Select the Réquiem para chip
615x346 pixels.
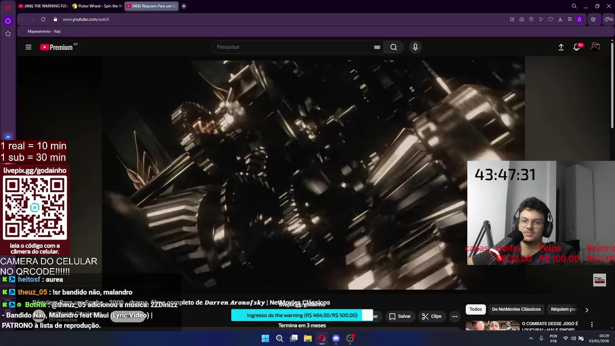tap(564, 309)
